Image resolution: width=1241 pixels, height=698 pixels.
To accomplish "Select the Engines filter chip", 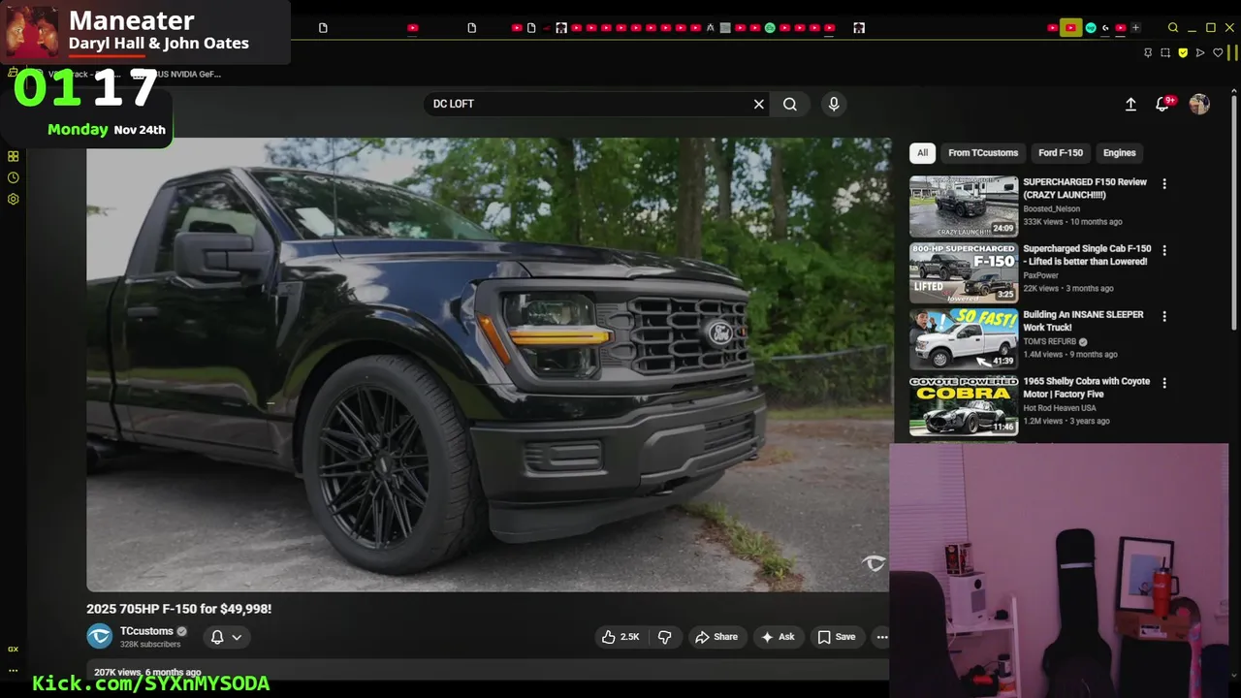I will coord(1119,153).
